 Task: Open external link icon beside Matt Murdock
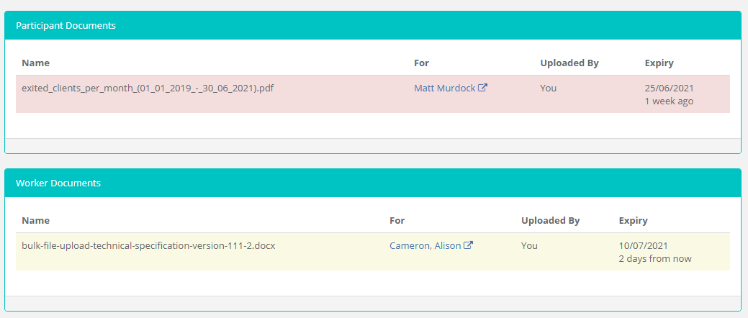(483, 88)
